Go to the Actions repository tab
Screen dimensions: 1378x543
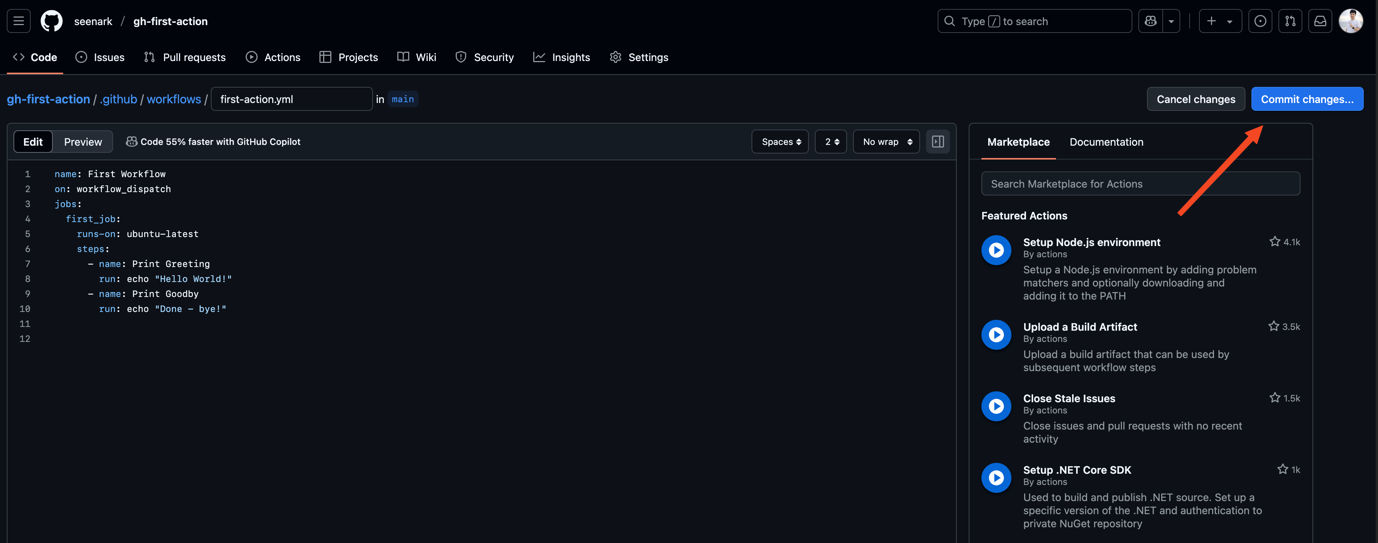click(273, 57)
